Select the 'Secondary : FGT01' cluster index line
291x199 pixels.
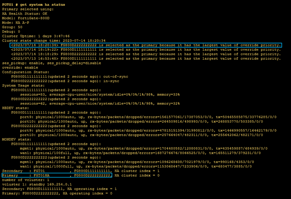(81, 171)
